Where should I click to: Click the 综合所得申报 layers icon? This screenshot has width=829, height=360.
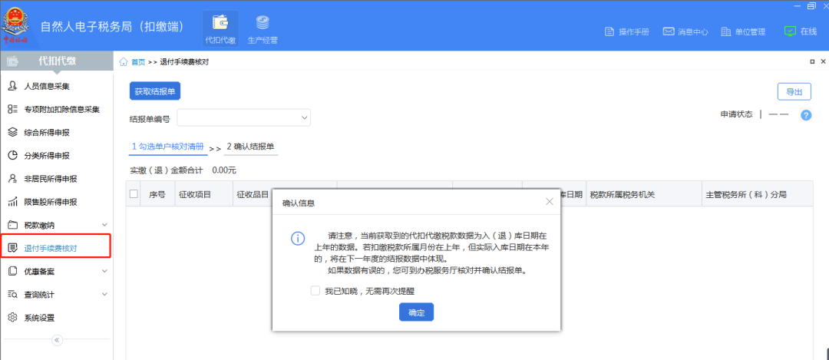13,133
